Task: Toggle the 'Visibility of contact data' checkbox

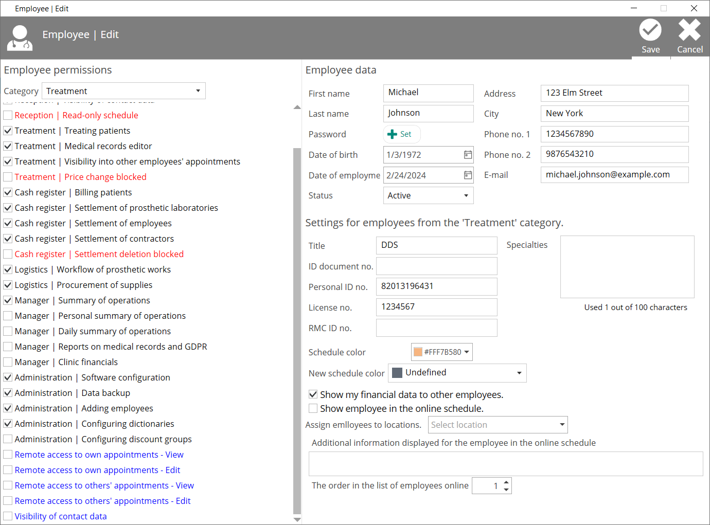Action: click(x=8, y=516)
